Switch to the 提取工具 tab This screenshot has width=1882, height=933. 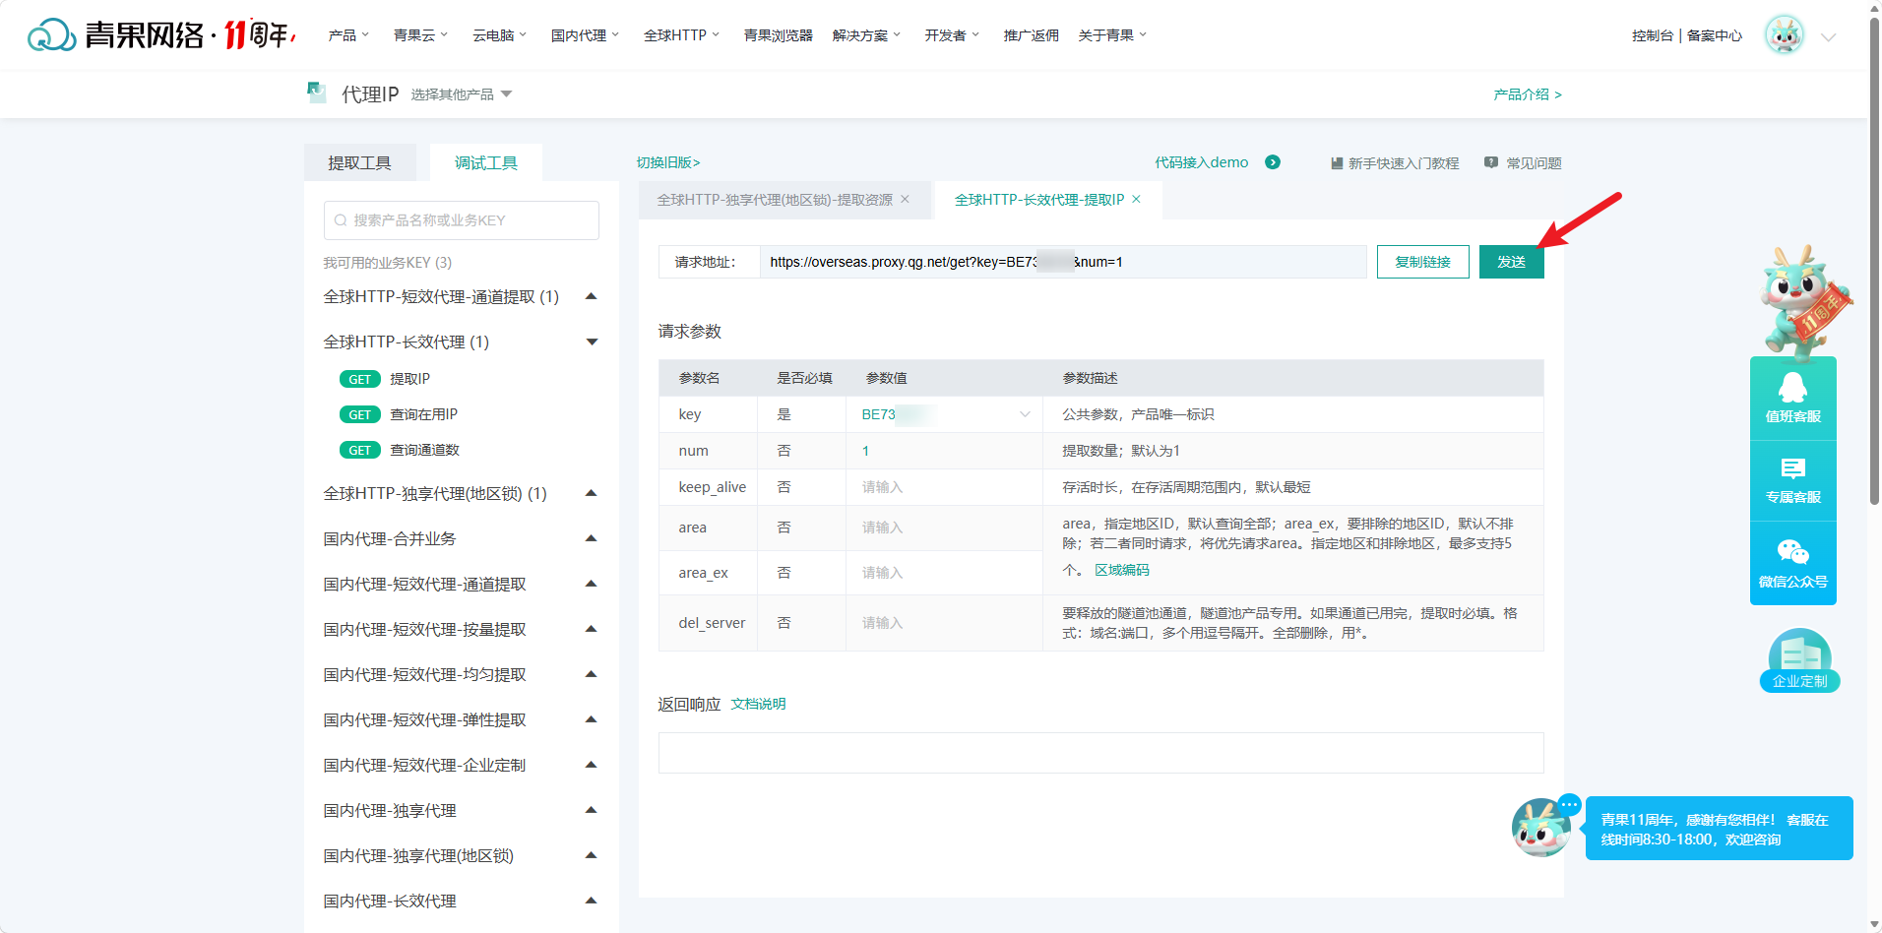[x=359, y=162]
